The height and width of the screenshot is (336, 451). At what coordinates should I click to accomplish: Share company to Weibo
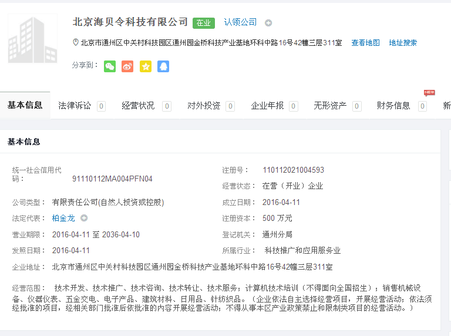coord(127,66)
